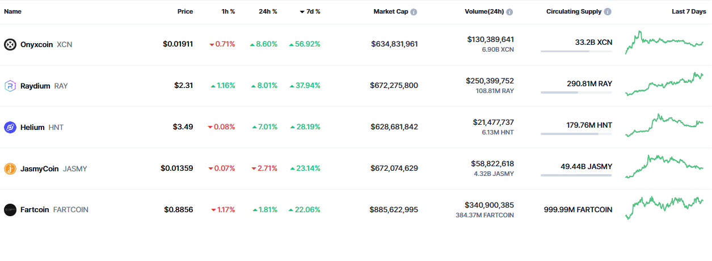Open the Helium volume $21,477,737
This screenshot has height=261, width=712.
pos(494,123)
